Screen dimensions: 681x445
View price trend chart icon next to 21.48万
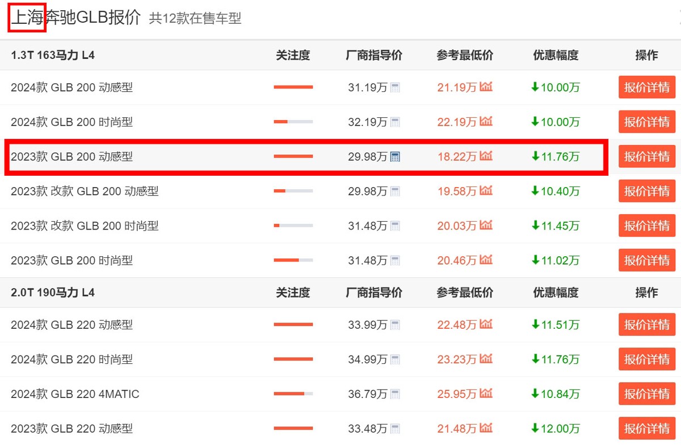coord(486,428)
